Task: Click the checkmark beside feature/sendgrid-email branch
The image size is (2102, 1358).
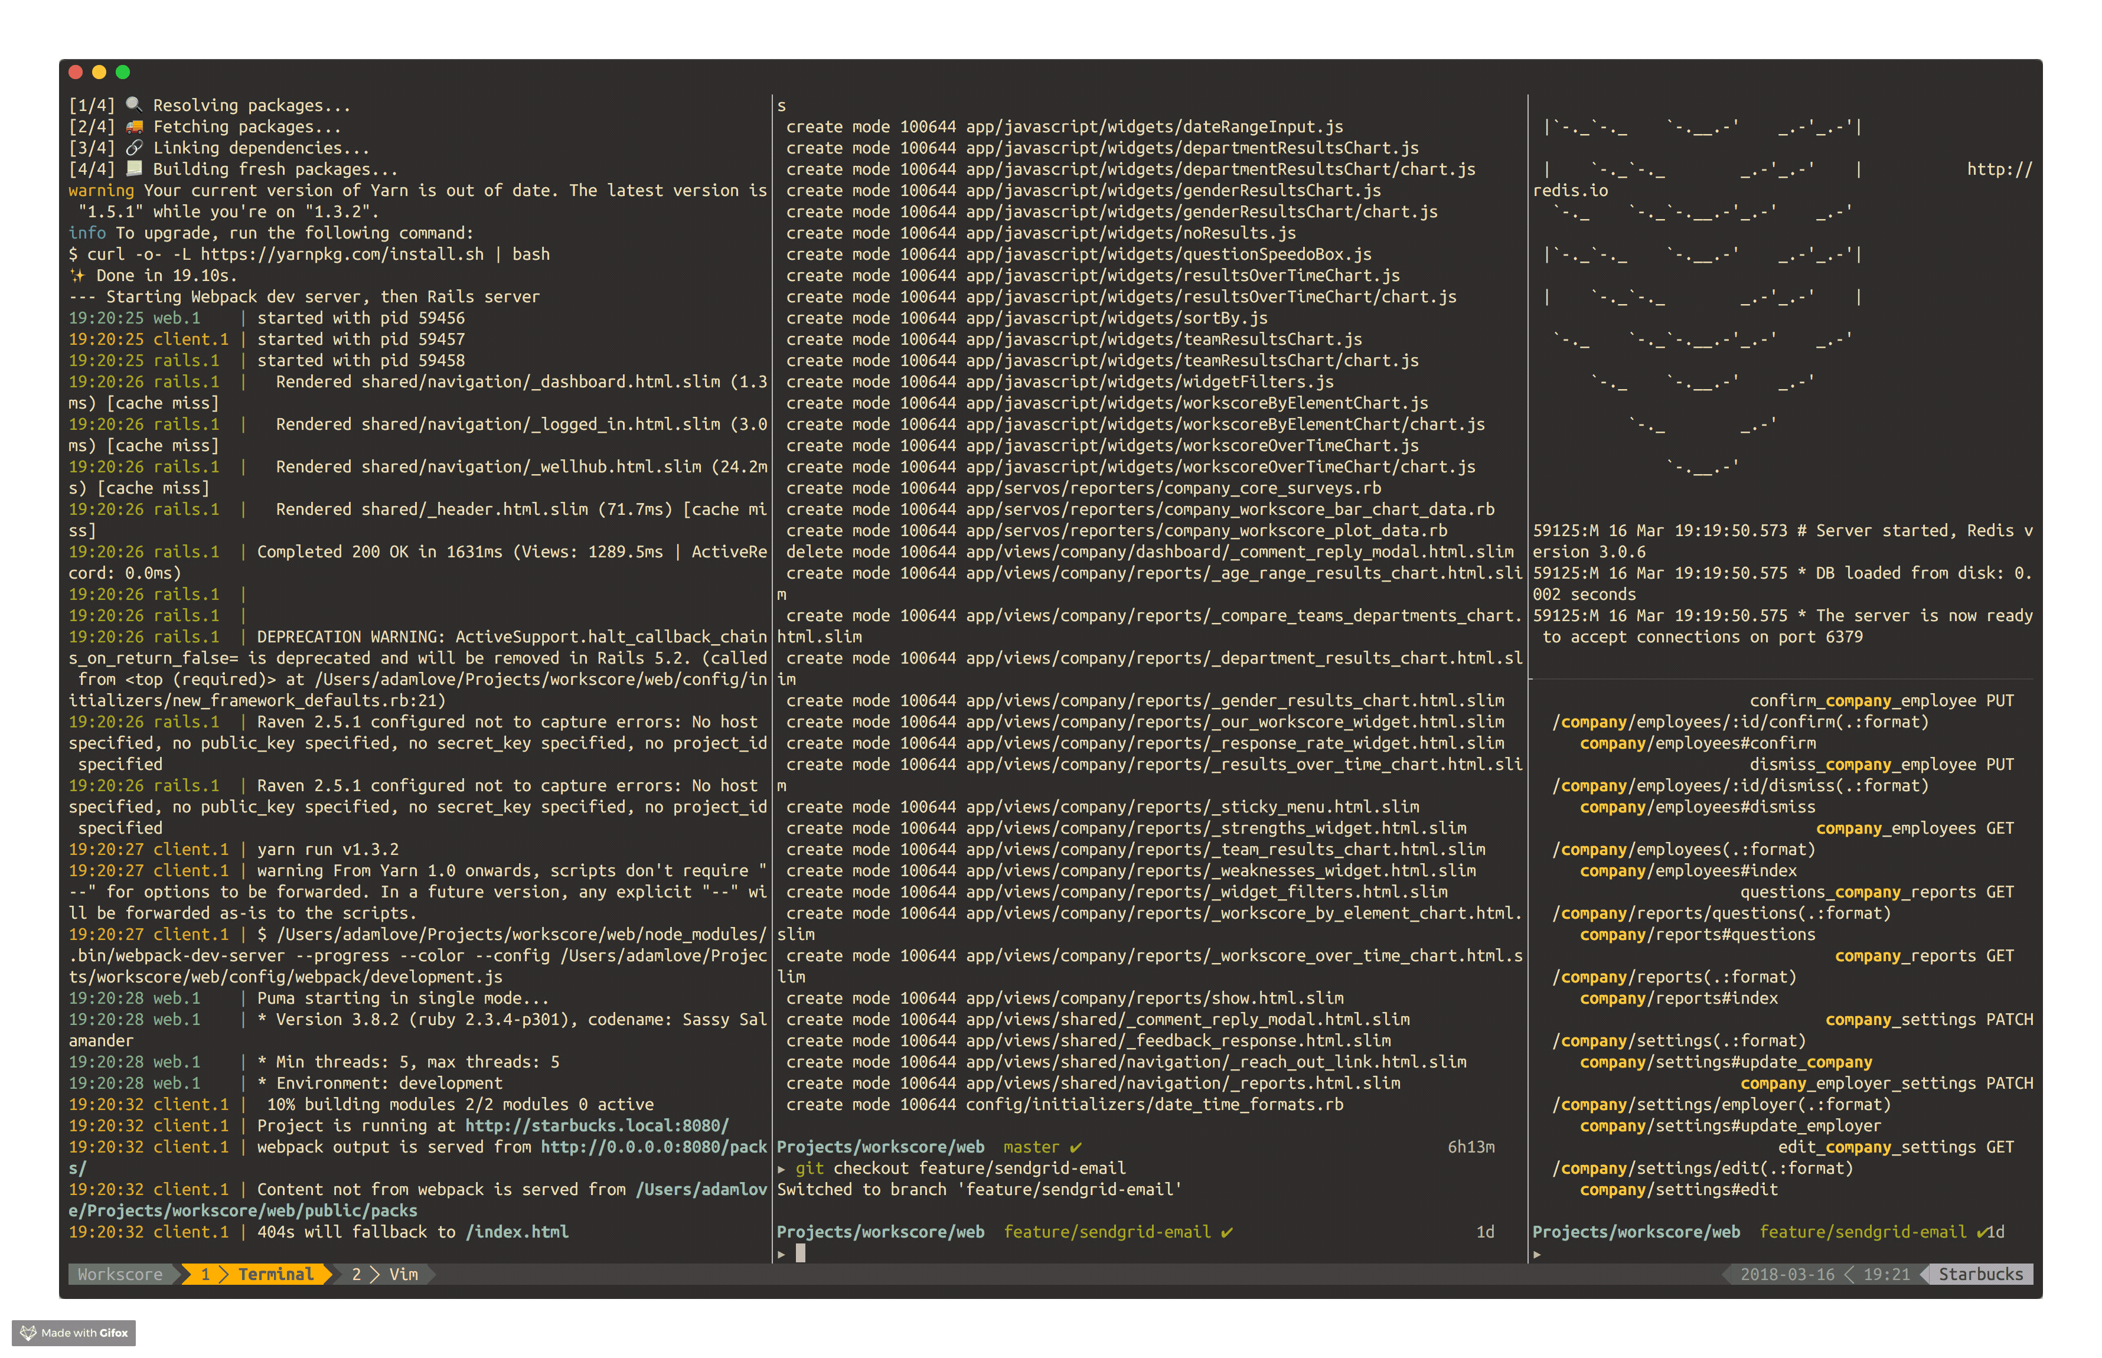Action: [x=1228, y=1232]
